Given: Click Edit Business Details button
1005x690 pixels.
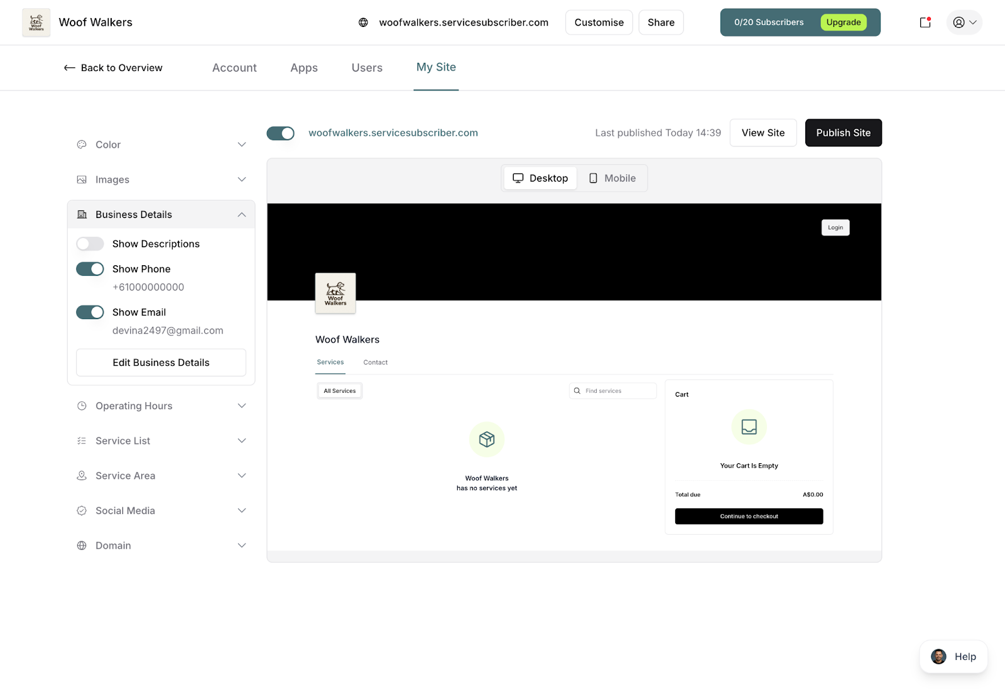Looking at the screenshot, I should point(161,363).
